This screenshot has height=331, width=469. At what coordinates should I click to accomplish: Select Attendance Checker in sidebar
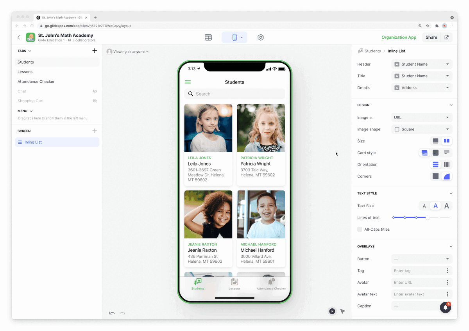(57, 82)
